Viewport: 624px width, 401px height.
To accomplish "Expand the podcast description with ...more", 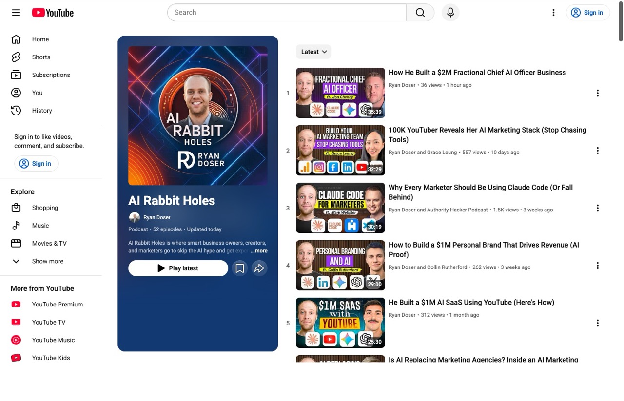I will [259, 251].
